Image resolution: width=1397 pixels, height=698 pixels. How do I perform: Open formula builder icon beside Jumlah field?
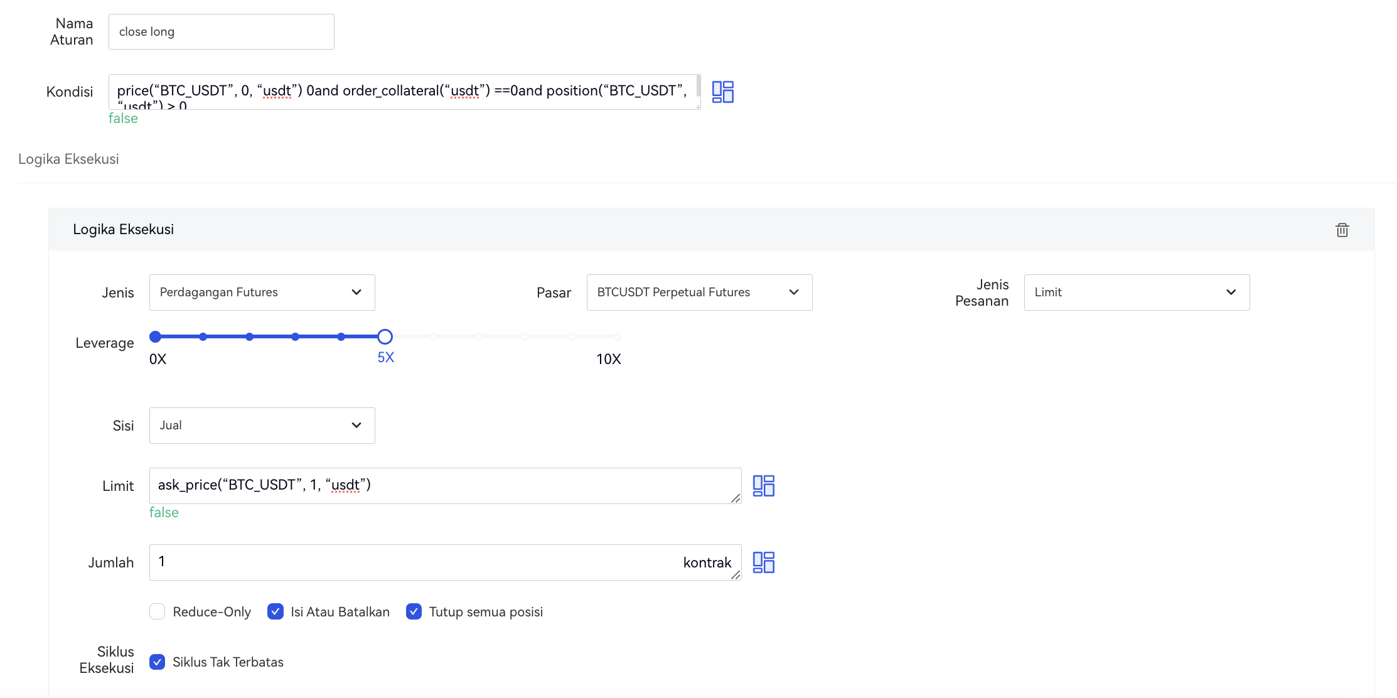(763, 562)
